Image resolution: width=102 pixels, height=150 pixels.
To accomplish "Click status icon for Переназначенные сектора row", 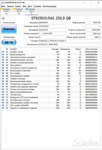I will point(3,60).
